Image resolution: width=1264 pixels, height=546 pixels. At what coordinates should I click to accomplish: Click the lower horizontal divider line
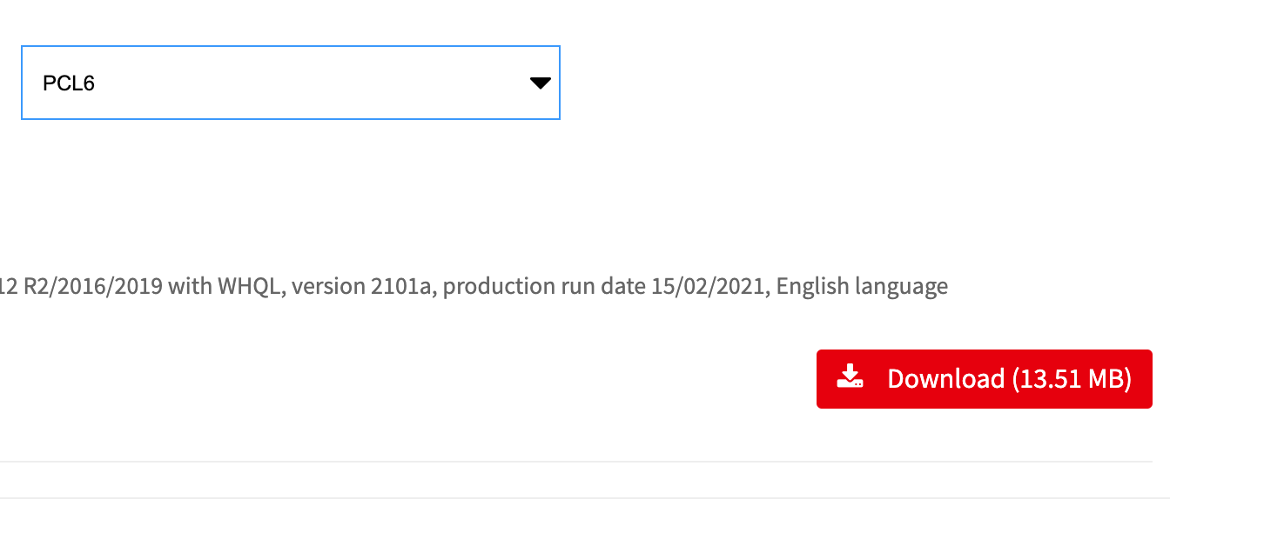pos(575,498)
